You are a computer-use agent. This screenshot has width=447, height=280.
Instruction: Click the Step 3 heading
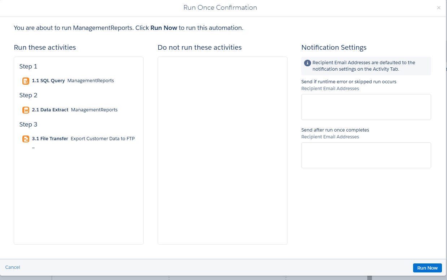(x=28, y=124)
